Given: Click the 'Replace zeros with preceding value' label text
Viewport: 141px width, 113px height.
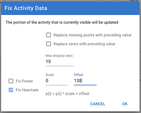Looking at the screenshot, I should click(x=84, y=44).
